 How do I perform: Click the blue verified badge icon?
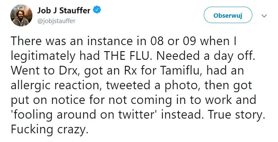(97, 10)
